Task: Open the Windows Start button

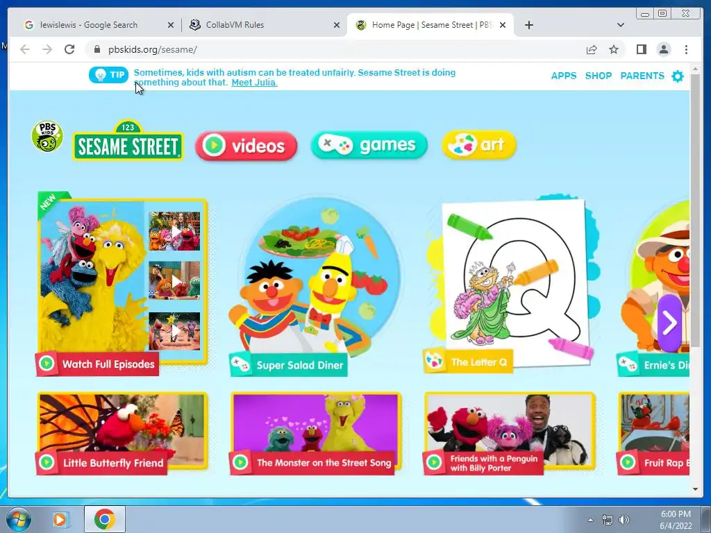Action: tap(17, 519)
